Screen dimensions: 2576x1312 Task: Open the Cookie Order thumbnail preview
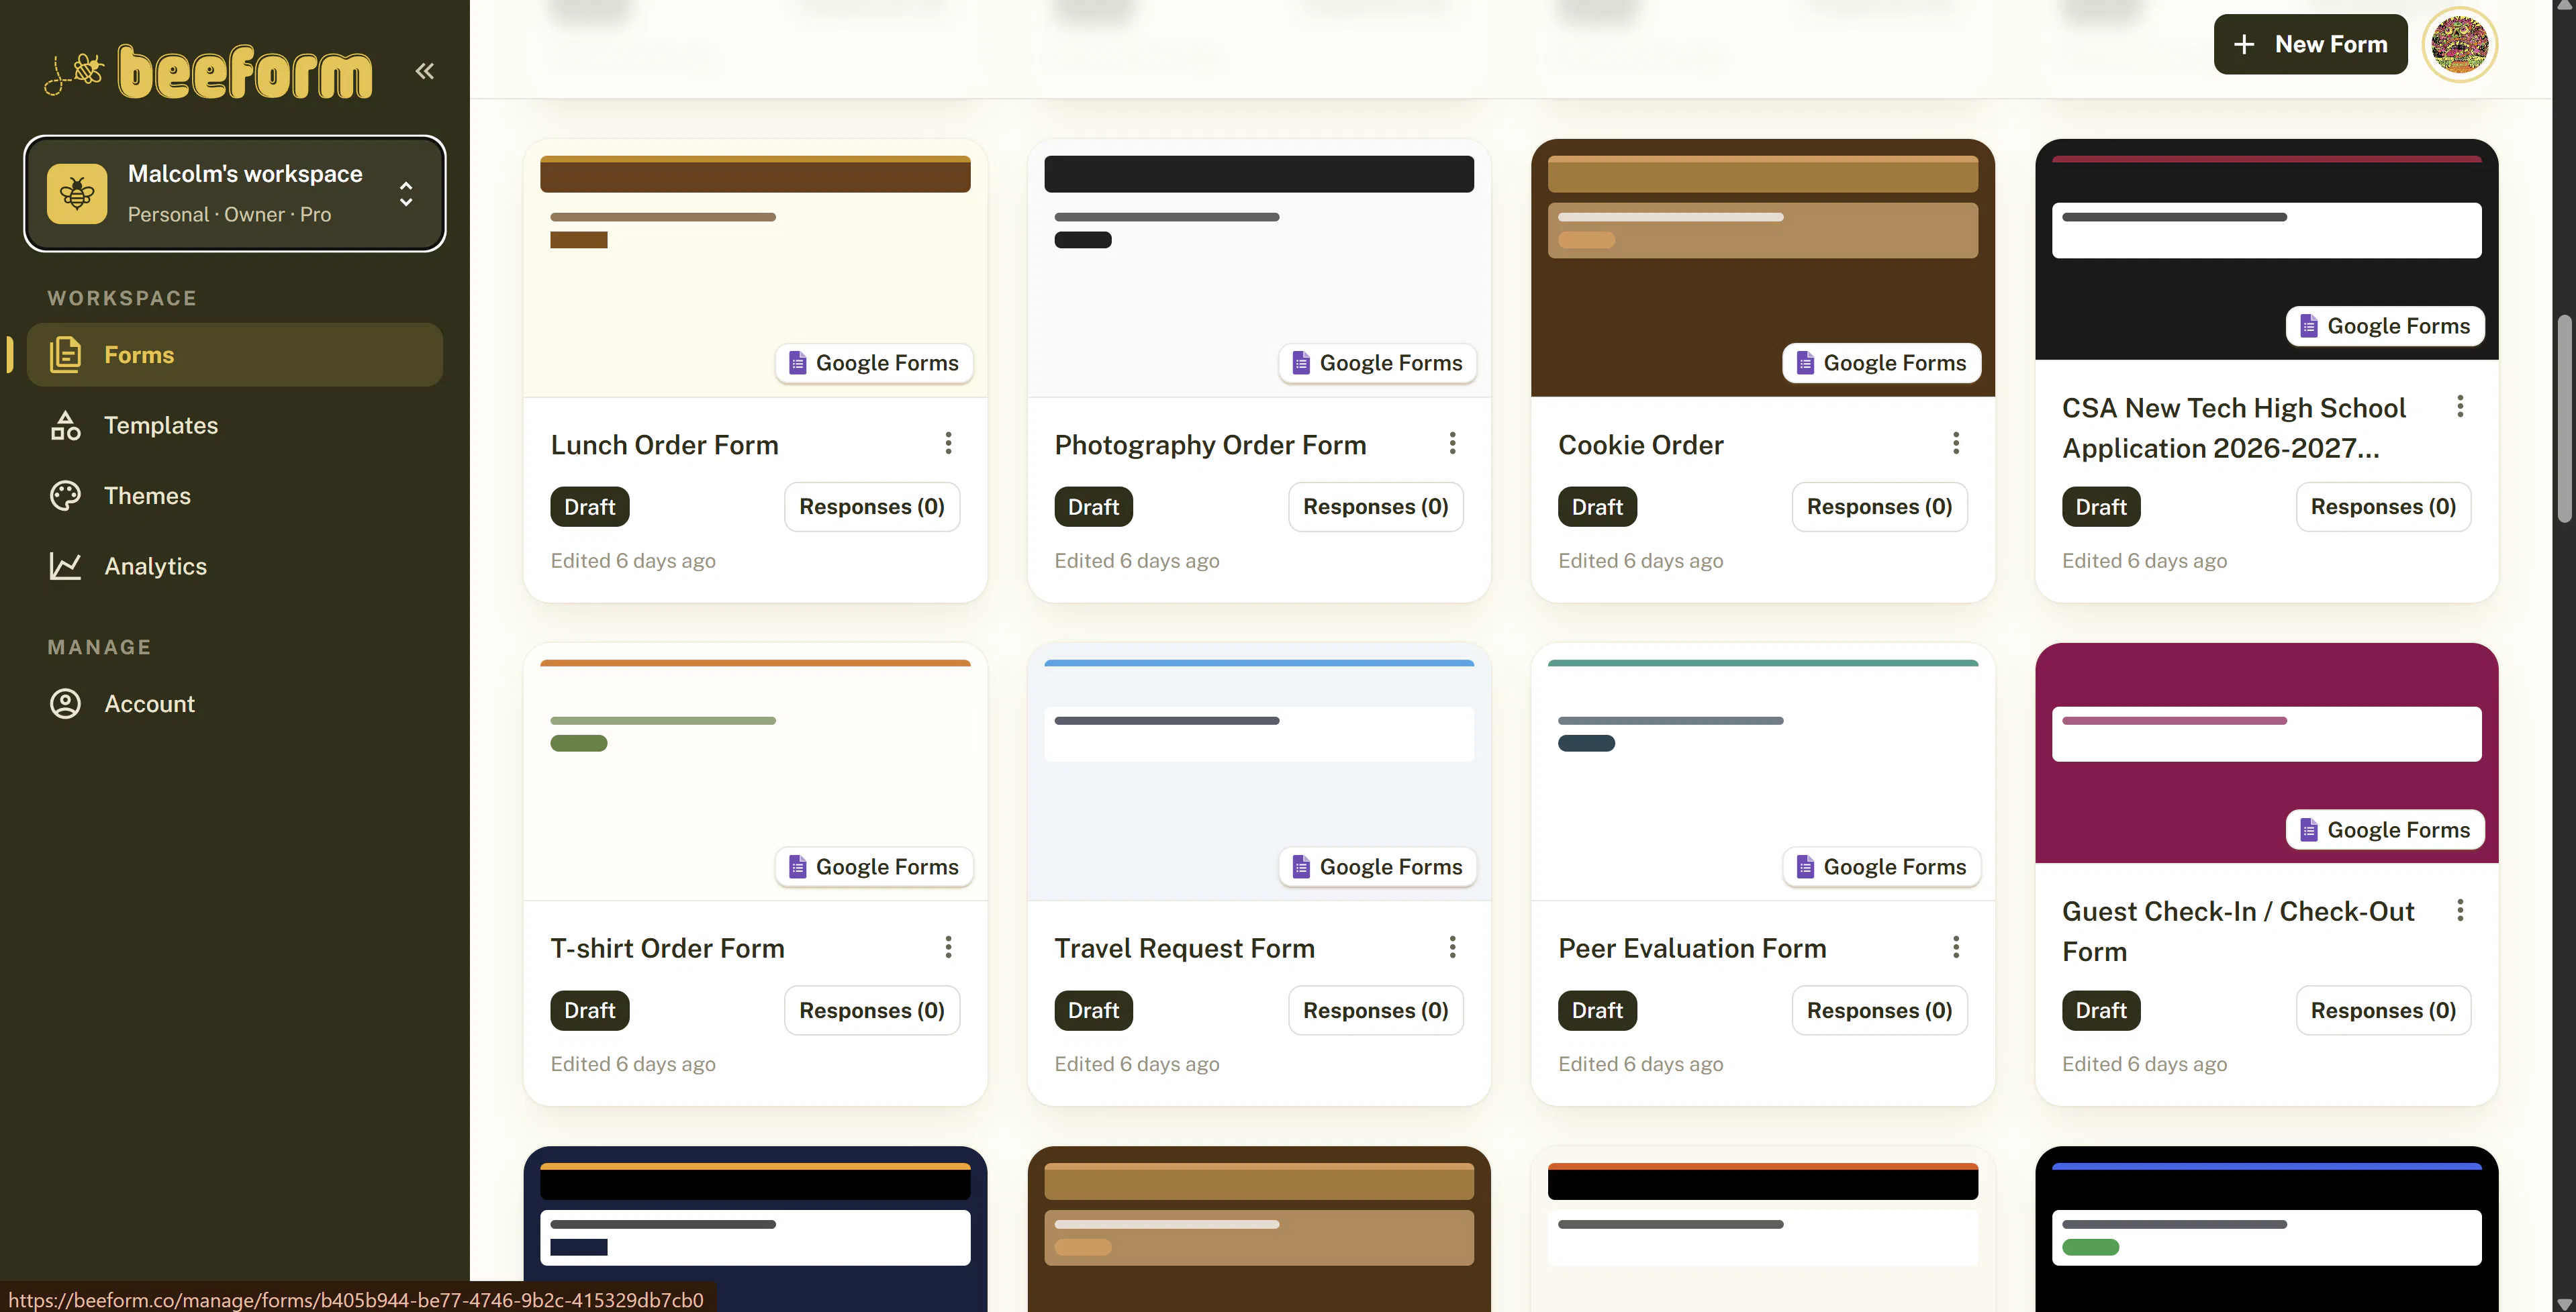pos(1763,268)
